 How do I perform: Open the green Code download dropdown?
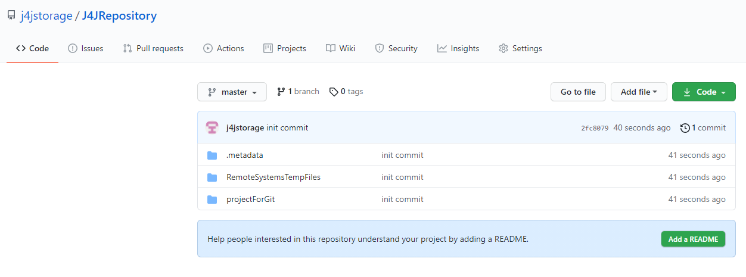click(x=704, y=92)
